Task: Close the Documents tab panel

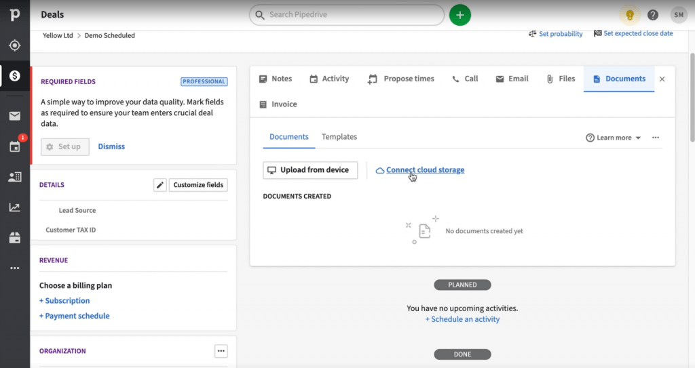Action: [662, 79]
